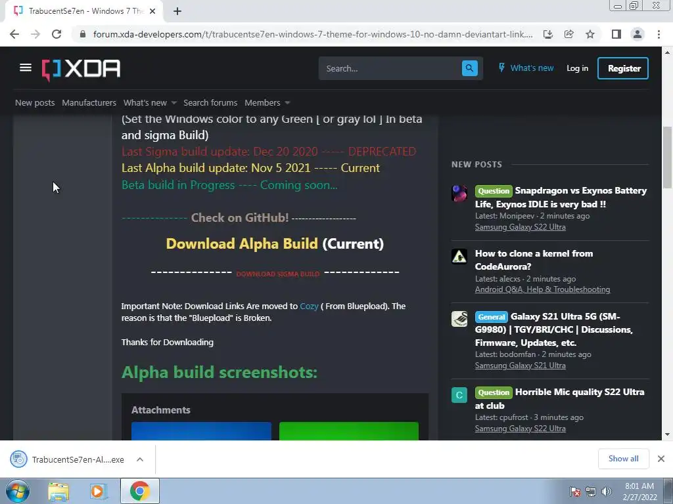The width and height of the screenshot is (673, 504).
Task: Close the downloads bar
Action: [x=661, y=459]
